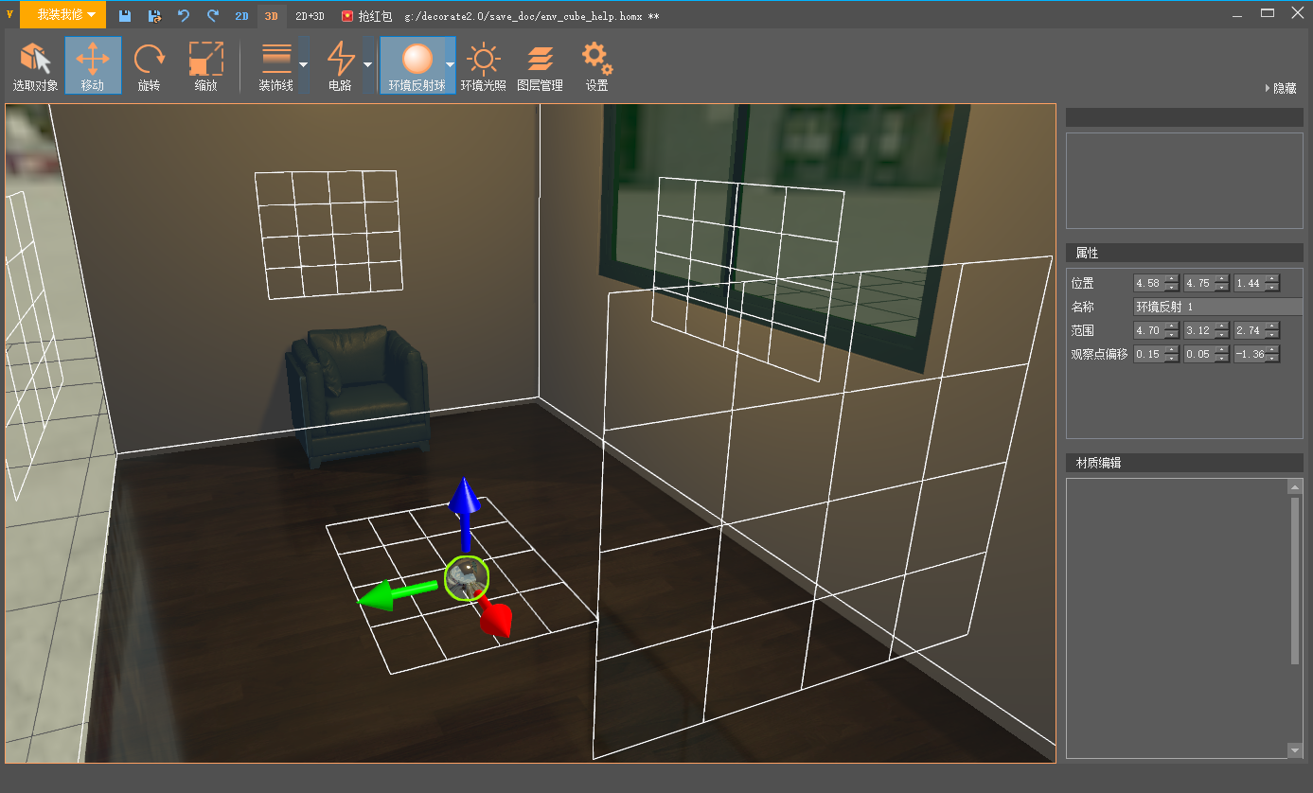Open the 设置 gear settings
The height and width of the screenshot is (793, 1313).
tap(596, 65)
